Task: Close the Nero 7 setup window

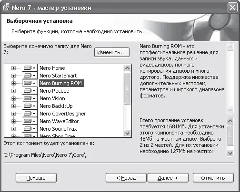Action: tap(232, 8)
